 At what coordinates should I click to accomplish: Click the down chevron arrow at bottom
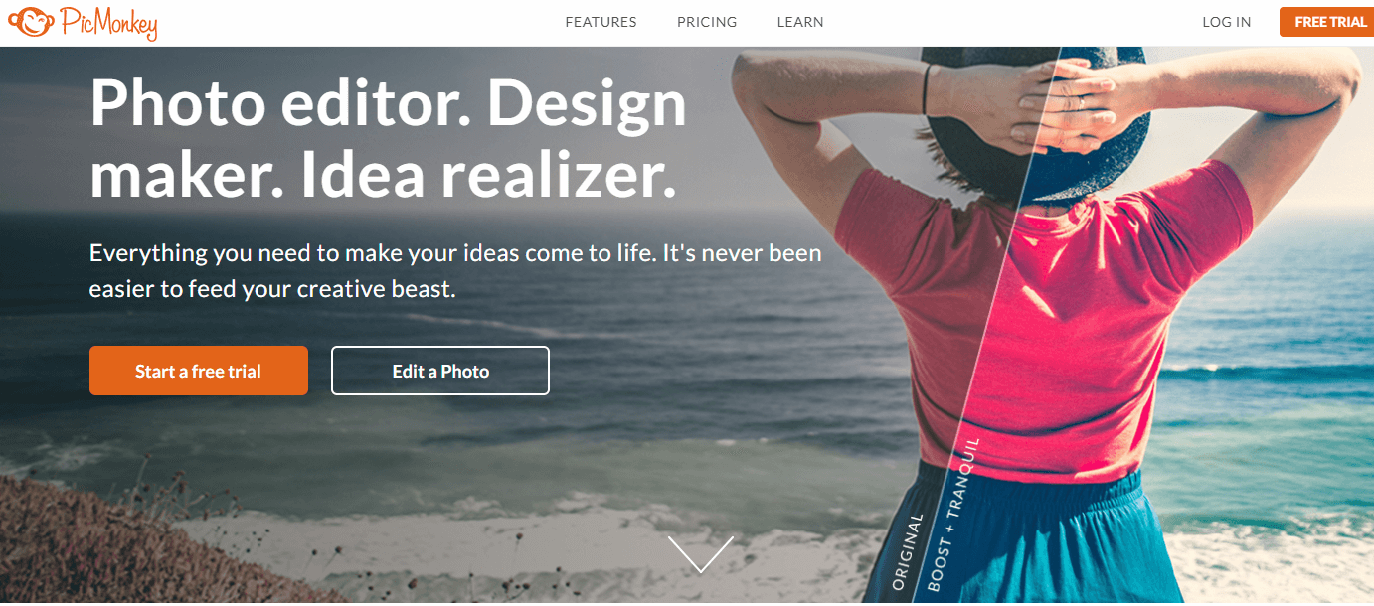pyautogui.click(x=701, y=553)
